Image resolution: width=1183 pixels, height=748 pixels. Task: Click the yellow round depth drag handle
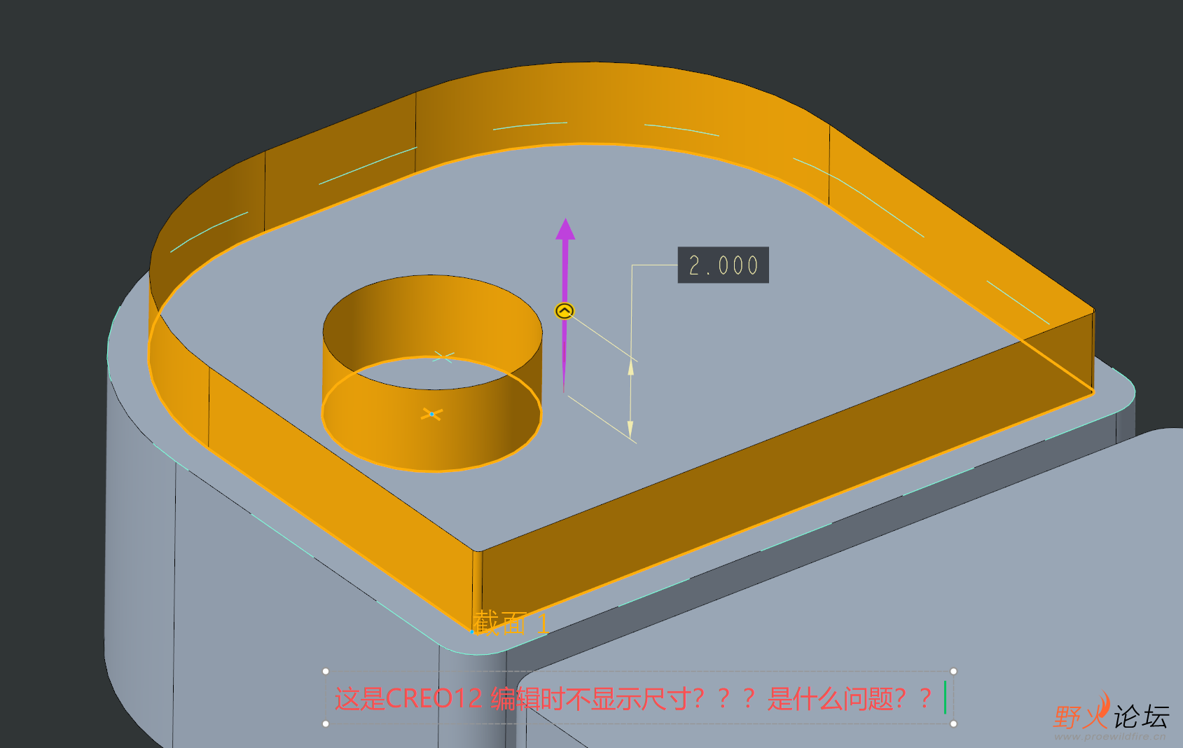point(565,310)
